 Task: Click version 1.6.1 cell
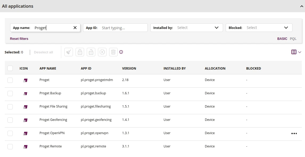click(x=126, y=93)
